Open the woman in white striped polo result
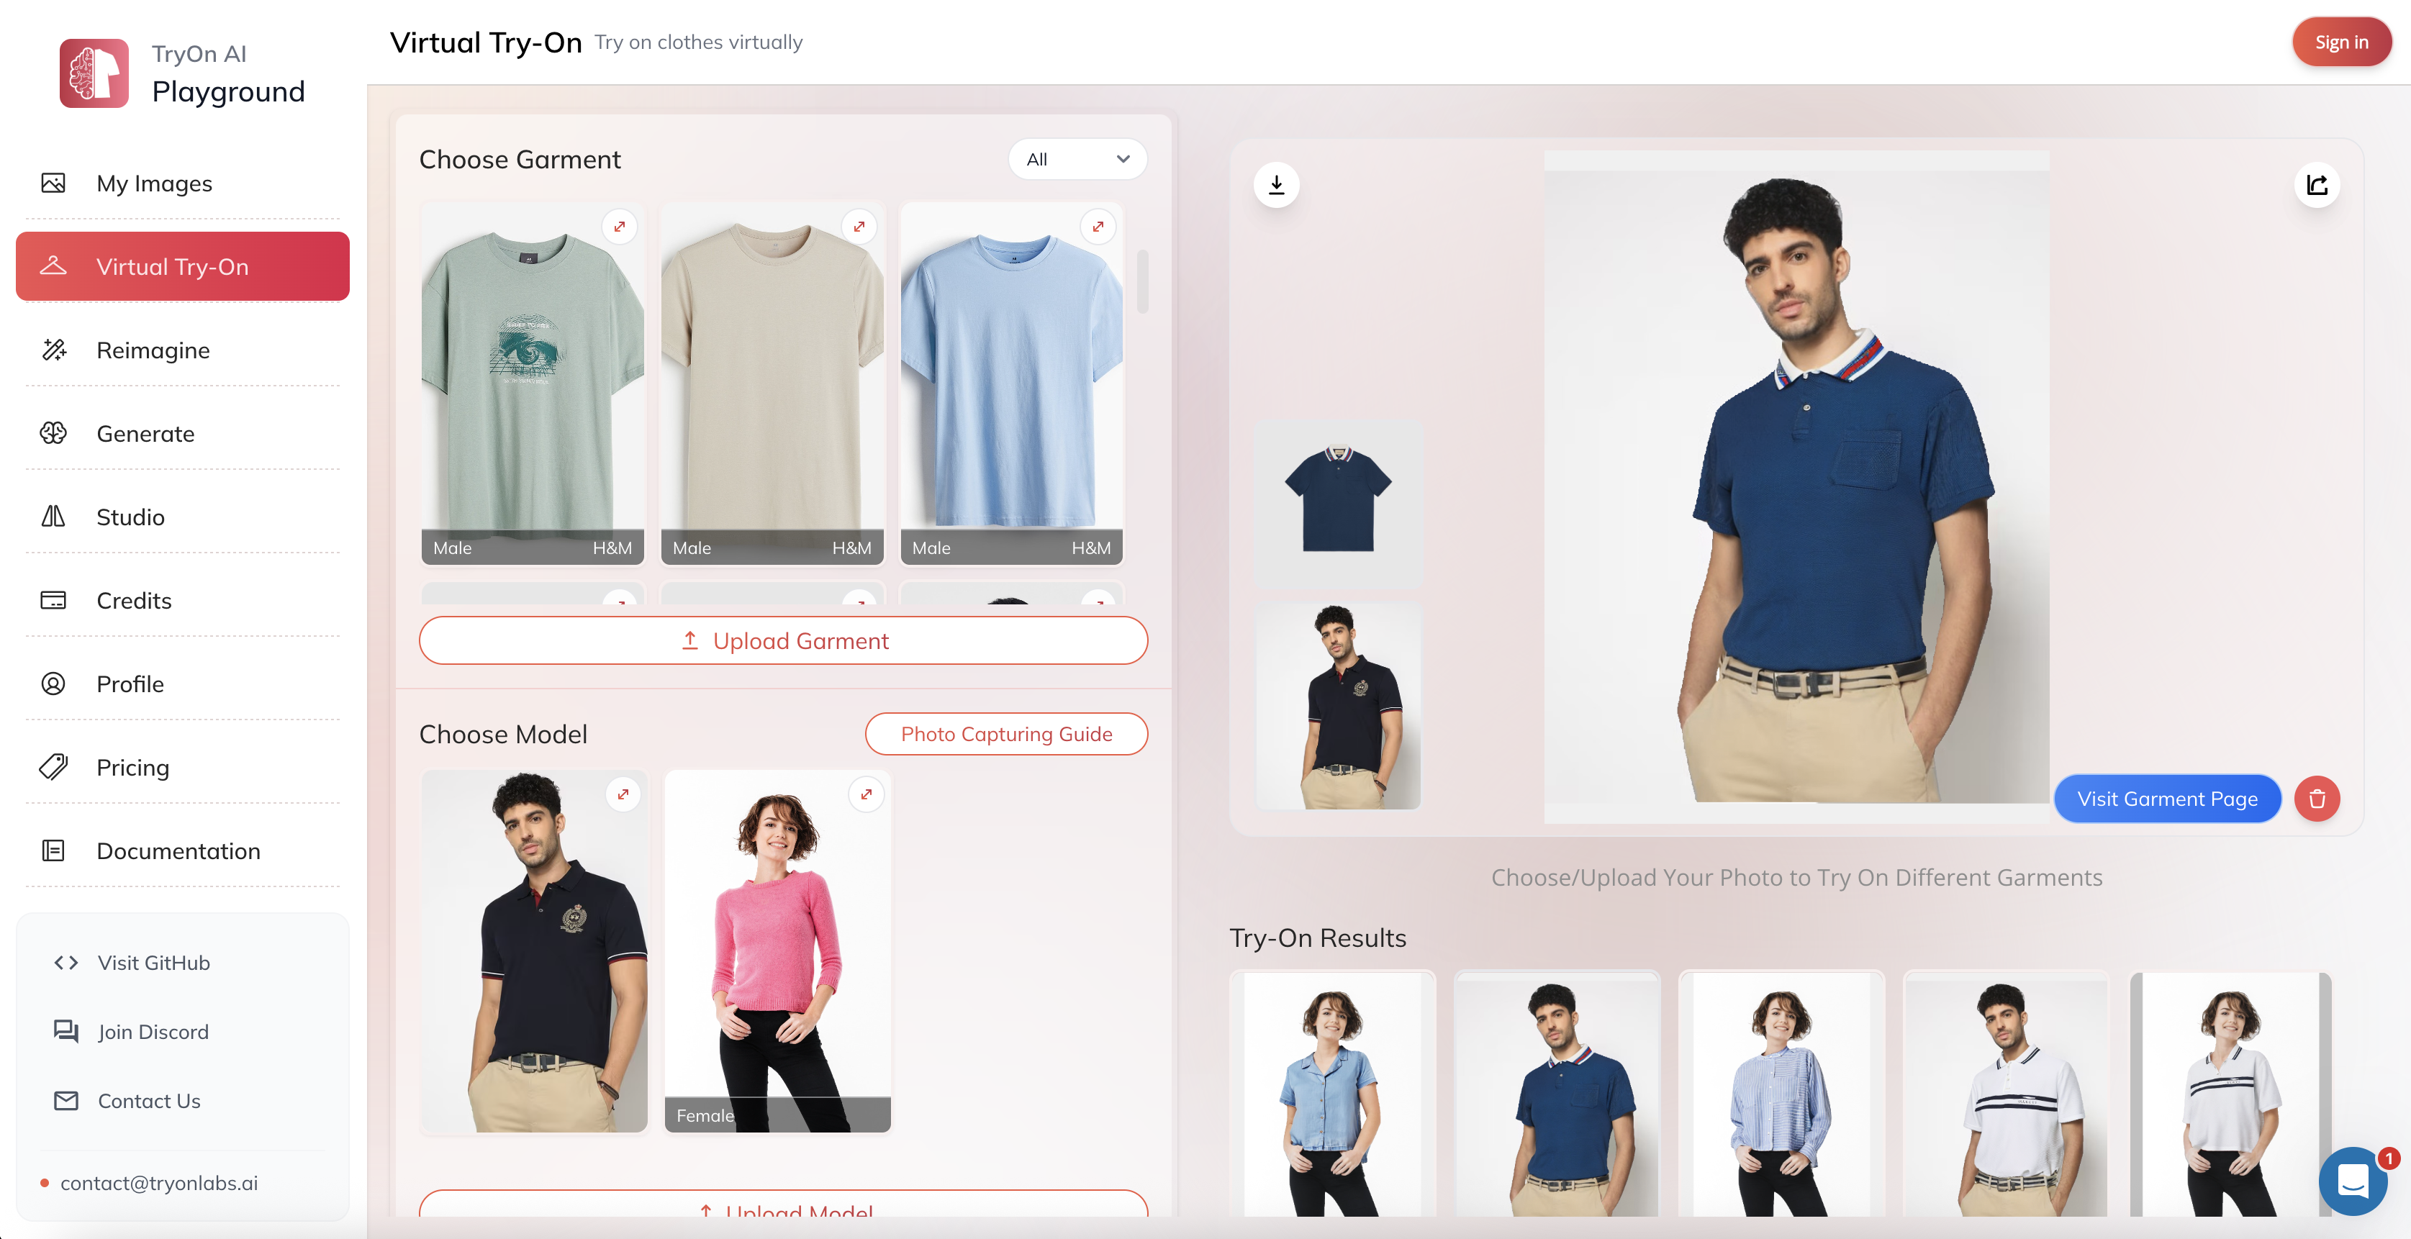This screenshot has width=2411, height=1239. pos(2231,1094)
